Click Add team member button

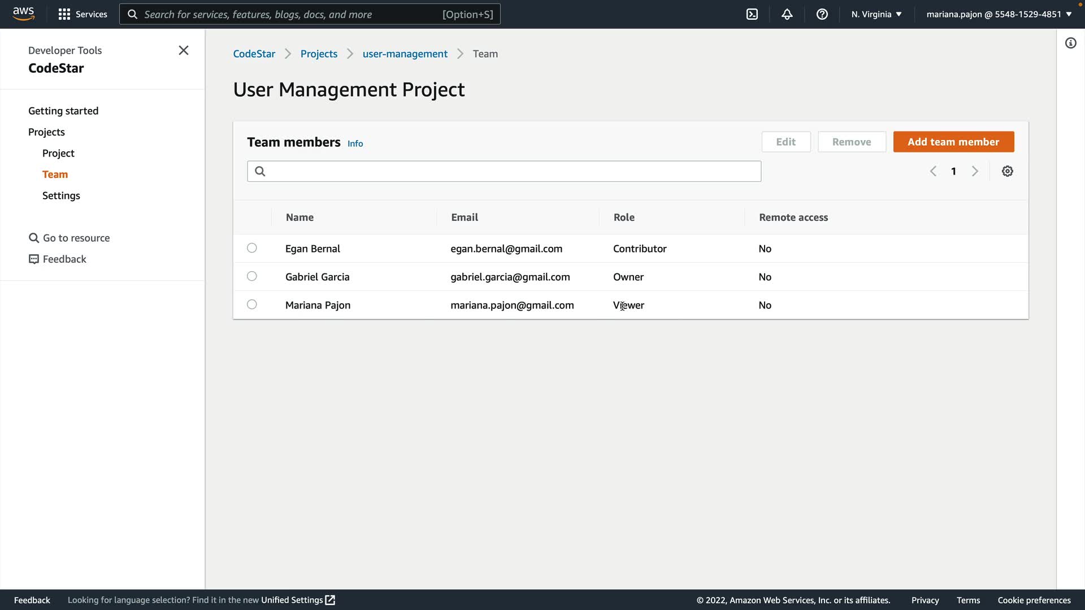click(x=953, y=142)
